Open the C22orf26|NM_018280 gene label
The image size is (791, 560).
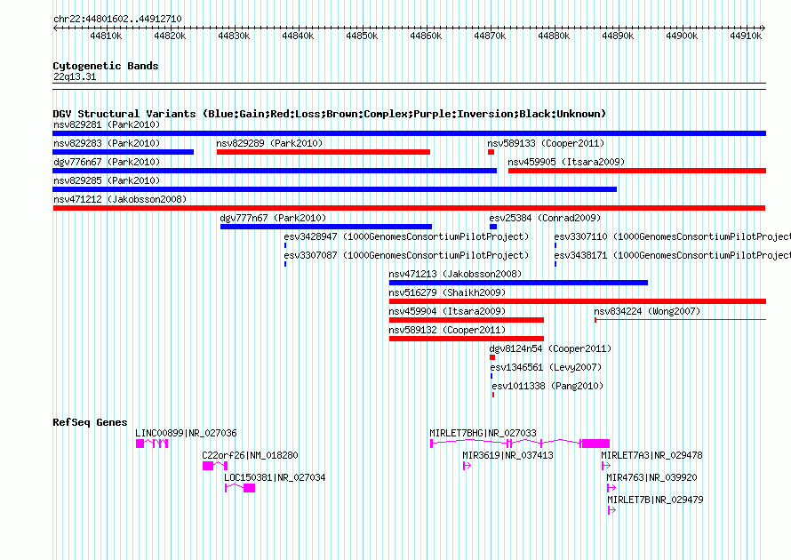click(x=251, y=455)
